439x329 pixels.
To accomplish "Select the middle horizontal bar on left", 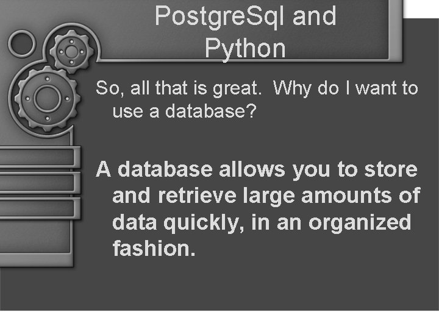I will tap(37, 183).
